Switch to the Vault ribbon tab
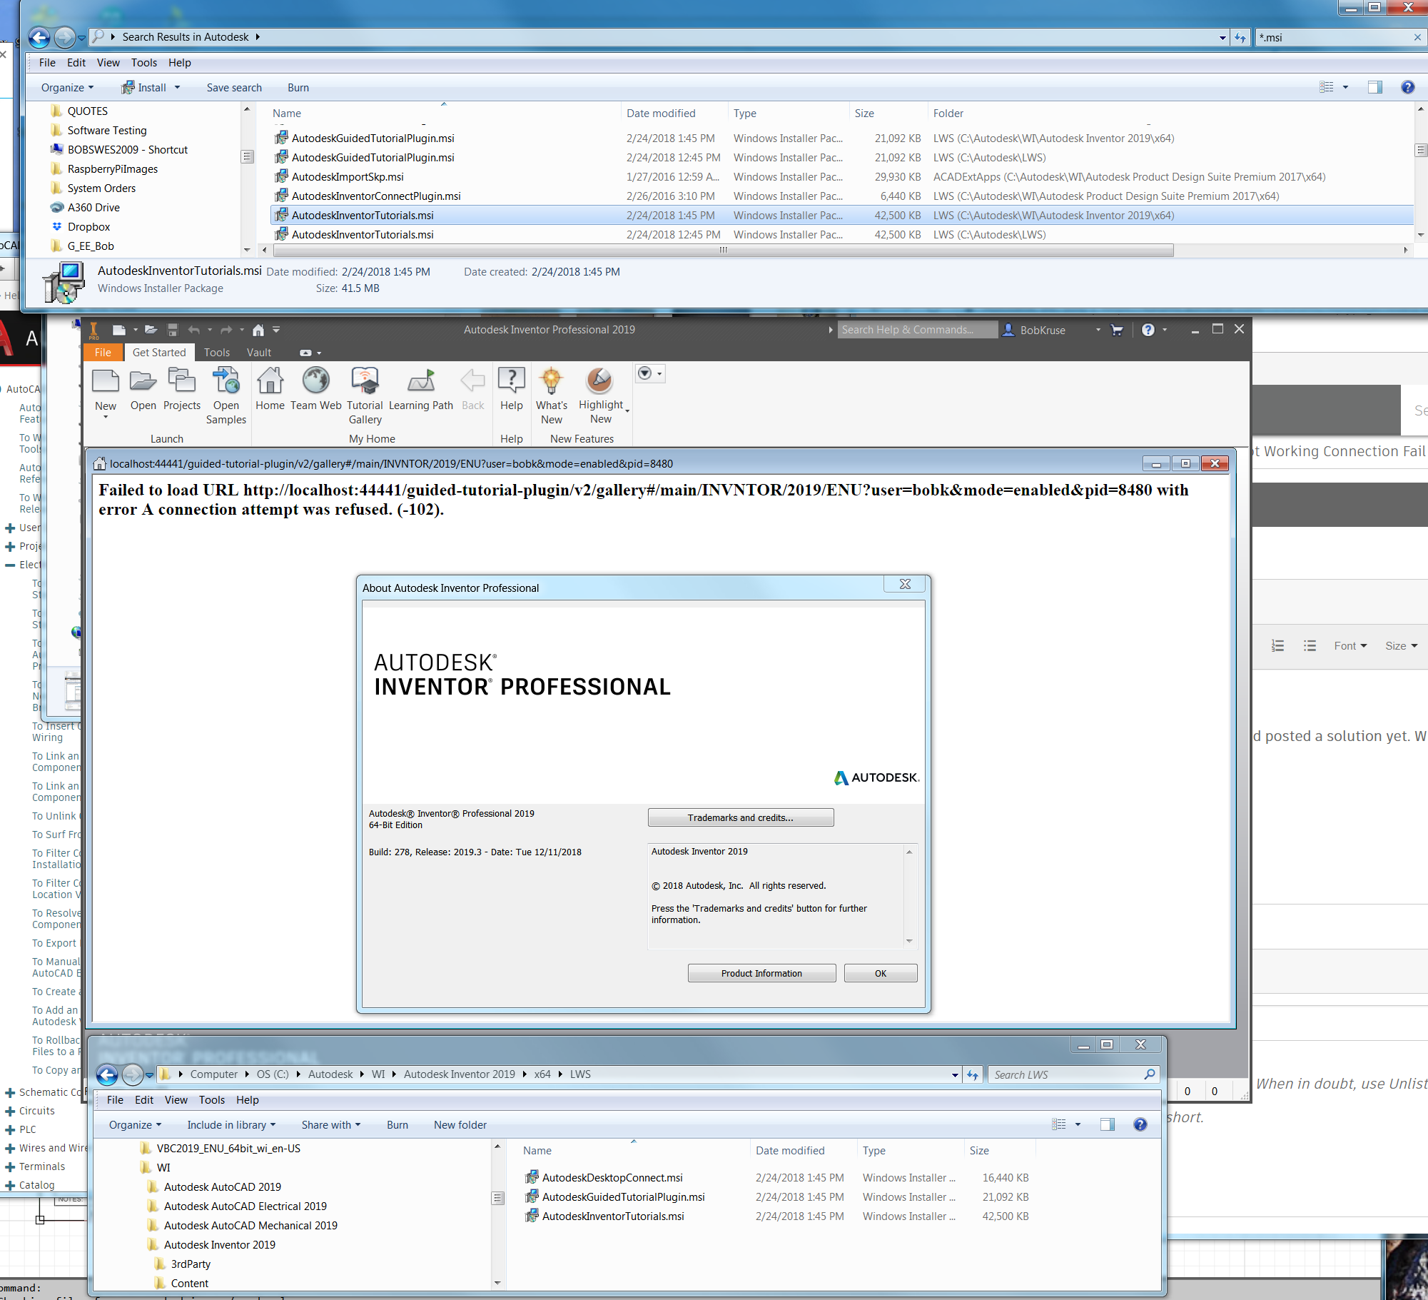 (258, 352)
